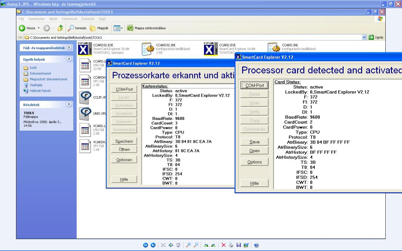Viewport: 402px width, 251px height.
Task: Click the Zoom In magnifier icon
Action: point(188,245)
